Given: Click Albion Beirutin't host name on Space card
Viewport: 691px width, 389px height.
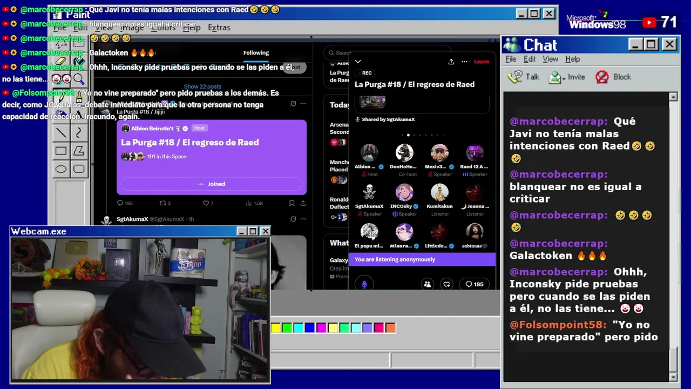Looking at the screenshot, I should [152, 129].
